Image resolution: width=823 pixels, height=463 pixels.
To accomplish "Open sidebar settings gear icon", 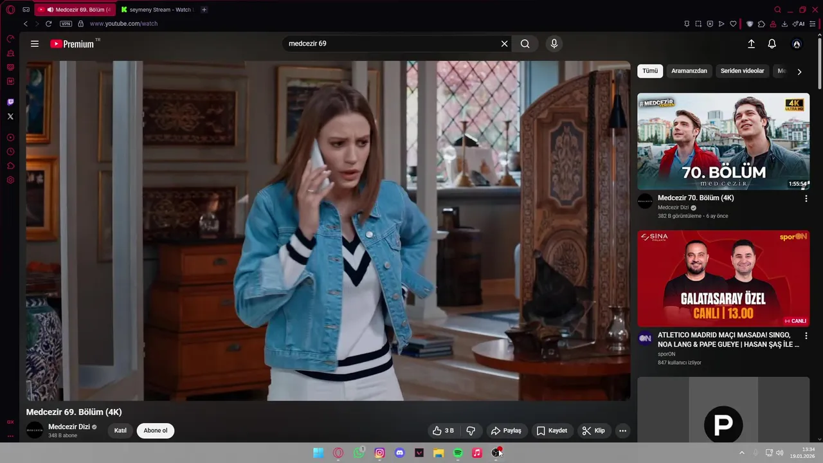I will pos(10,180).
